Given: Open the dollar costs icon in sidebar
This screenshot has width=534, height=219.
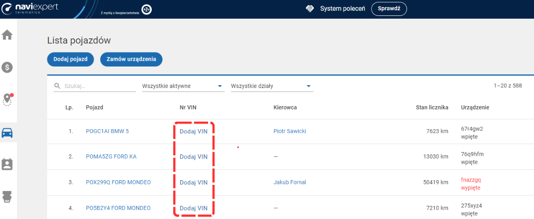Looking at the screenshot, I should [x=7, y=67].
